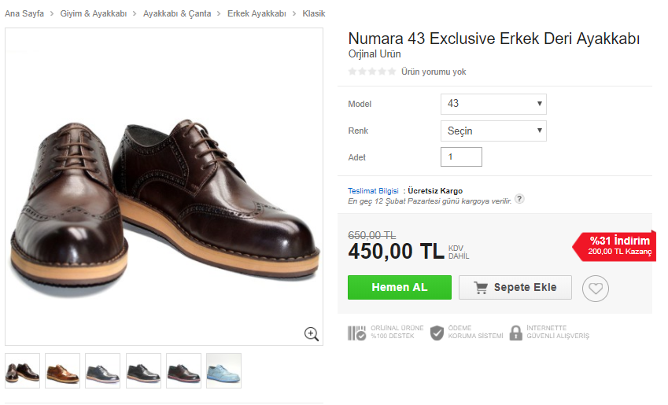Click the Ürün yorumu yok reviews link

pyautogui.click(x=434, y=72)
